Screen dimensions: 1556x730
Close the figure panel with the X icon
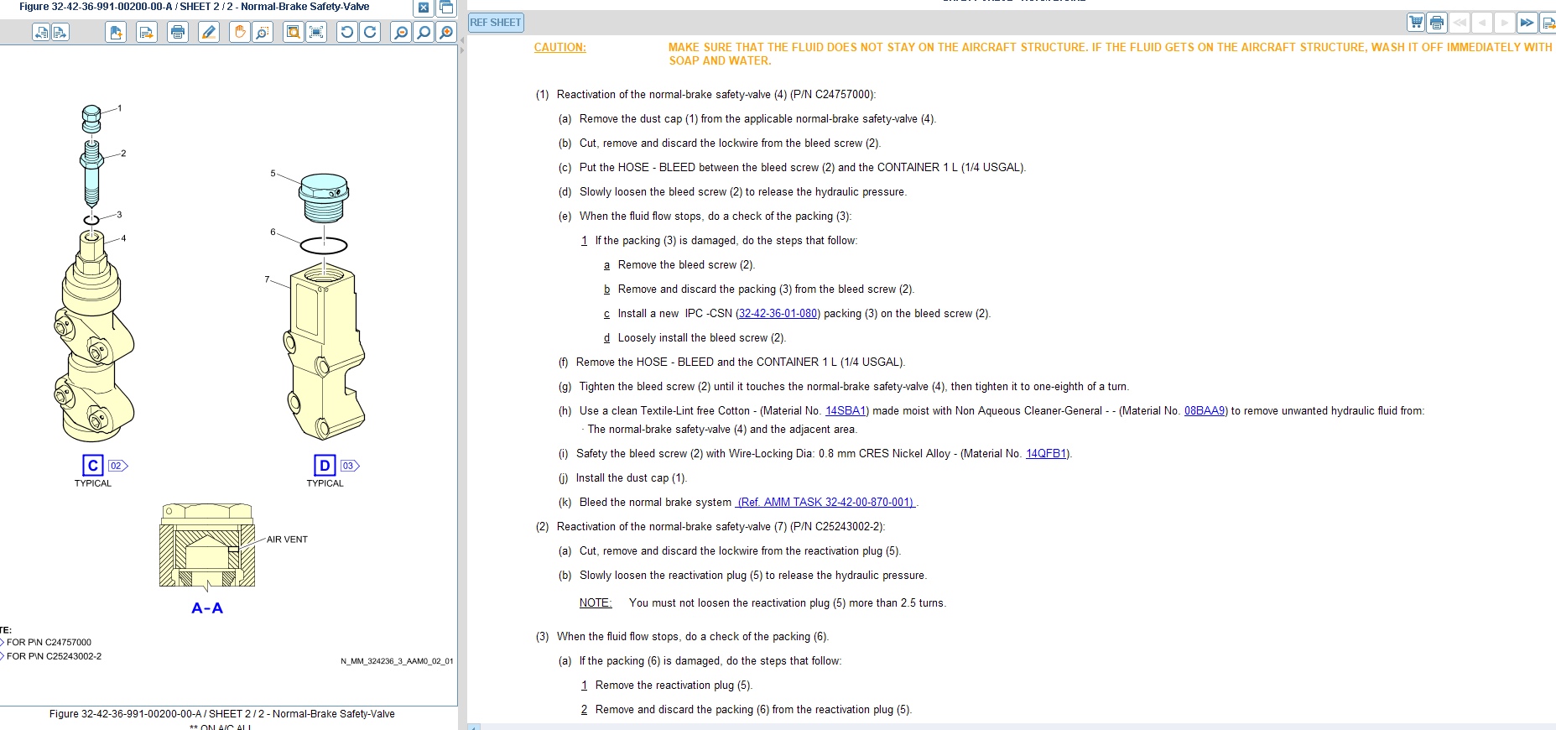[x=424, y=8]
